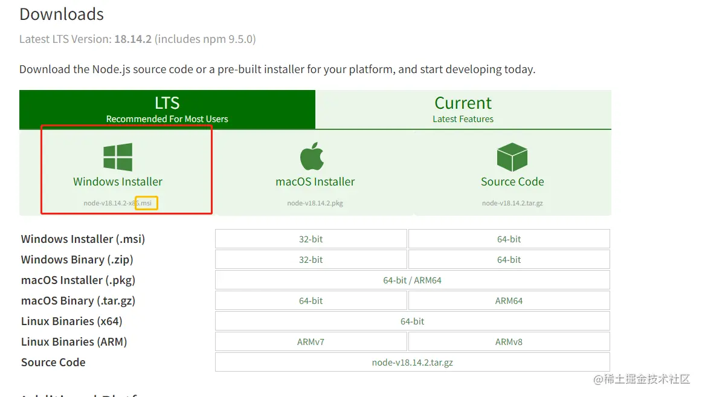Click the macOS Binary (.tar.gz) row label
This screenshot has width=702, height=397.
(x=78, y=301)
